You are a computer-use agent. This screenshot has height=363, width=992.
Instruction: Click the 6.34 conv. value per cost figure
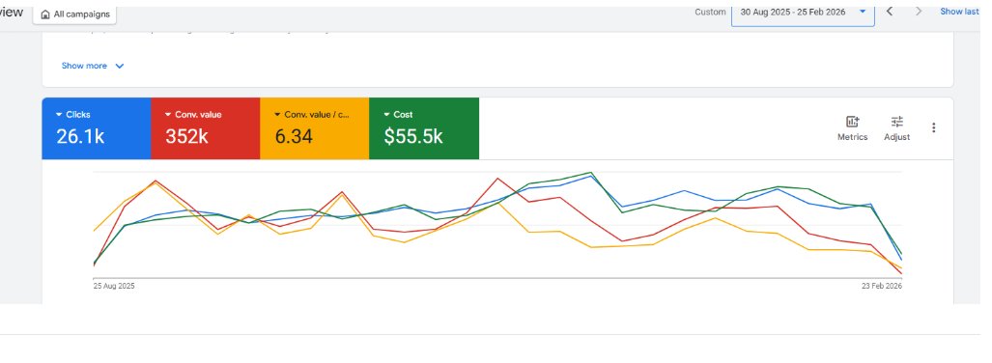point(294,136)
